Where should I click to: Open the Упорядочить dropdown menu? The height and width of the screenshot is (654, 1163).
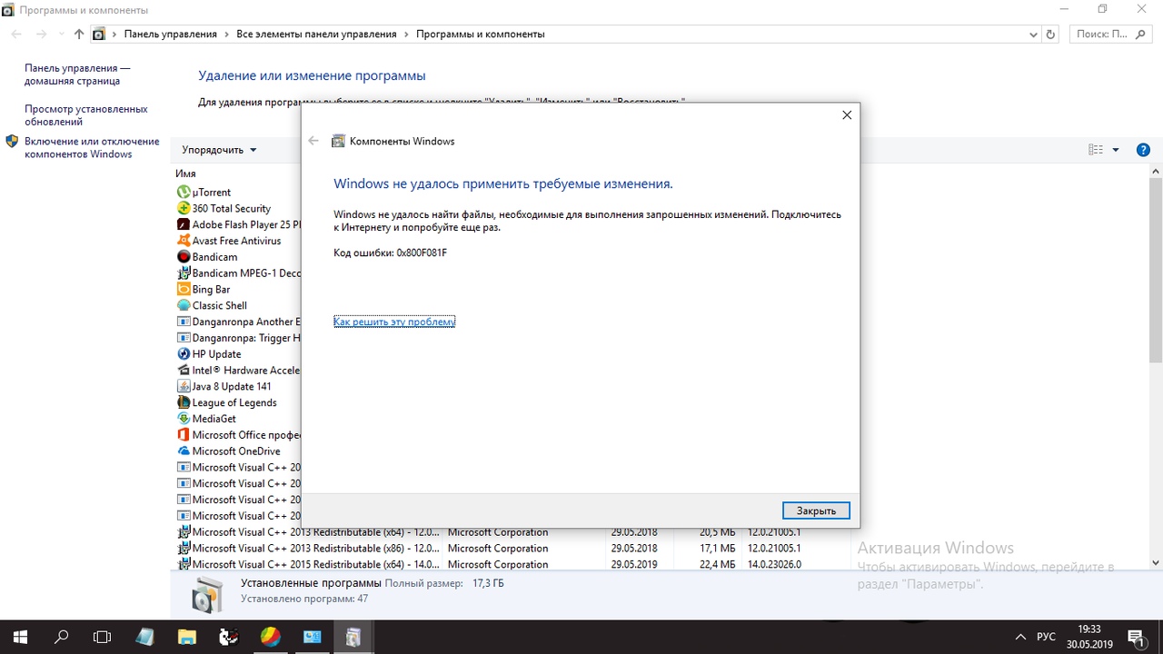click(x=219, y=150)
